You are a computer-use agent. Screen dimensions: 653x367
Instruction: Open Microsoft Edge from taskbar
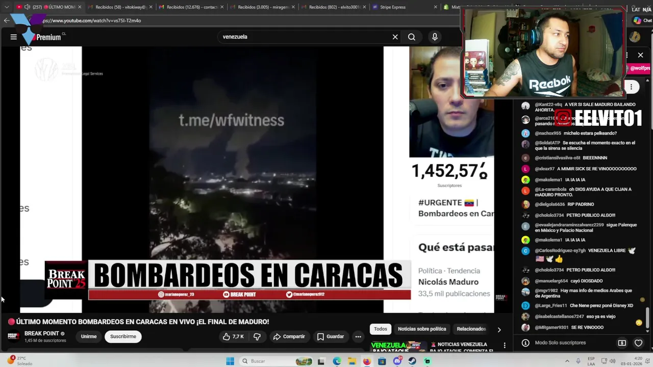pyautogui.click(x=337, y=361)
